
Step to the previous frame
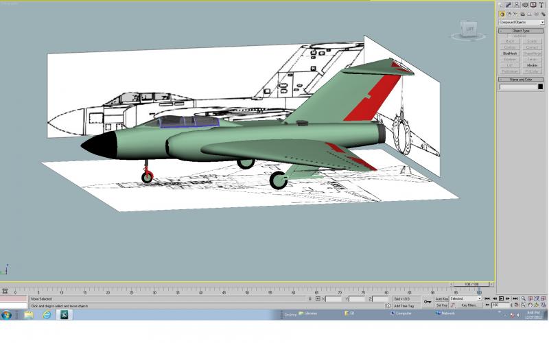tap(494, 298)
